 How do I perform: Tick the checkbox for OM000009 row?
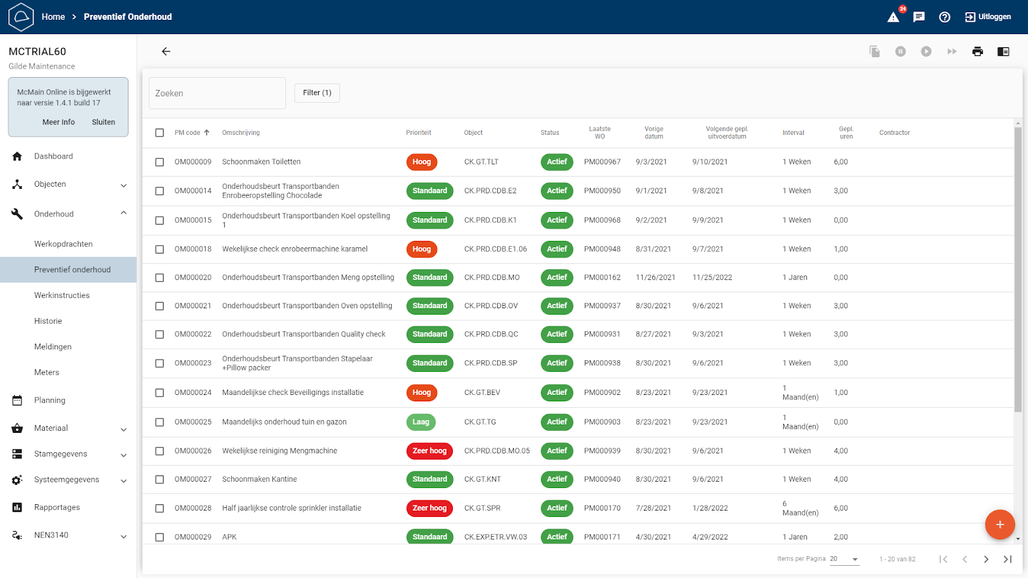[x=159, y=162]
